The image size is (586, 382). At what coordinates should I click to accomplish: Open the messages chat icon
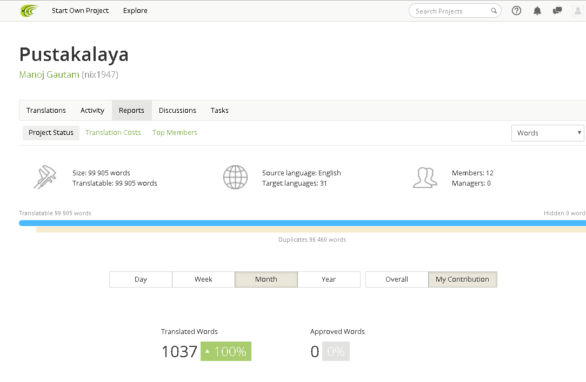(x=557, y=10)
